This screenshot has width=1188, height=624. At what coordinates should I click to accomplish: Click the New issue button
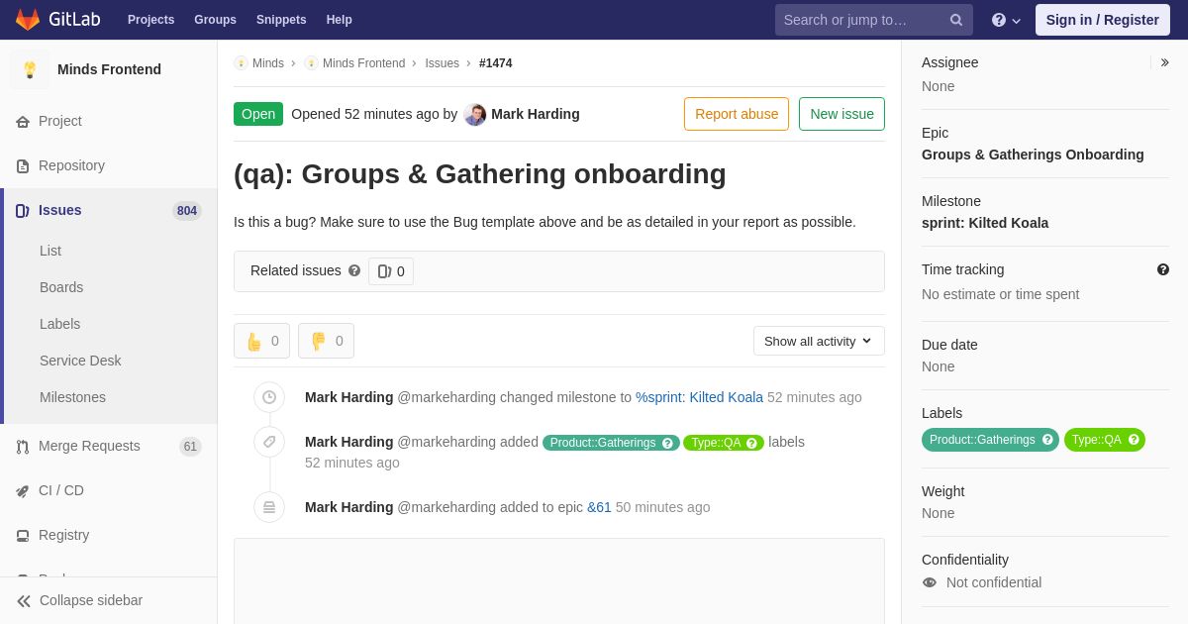[x=841, y=114]
